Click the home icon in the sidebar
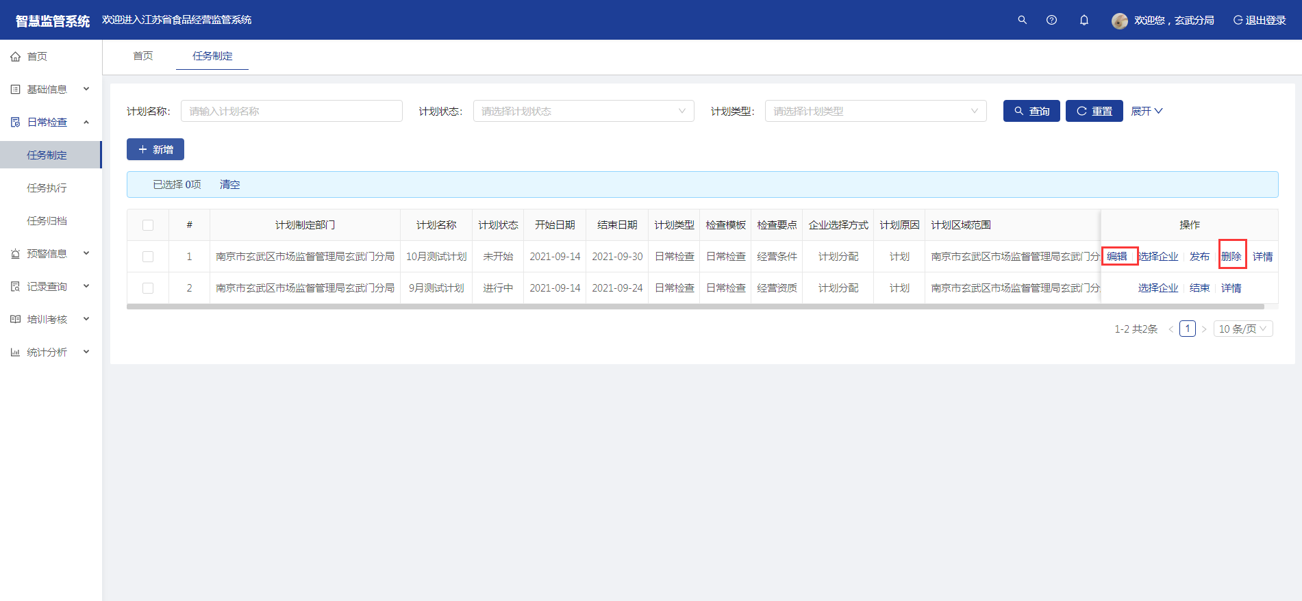The image size is (1302, 601). pos(15,57)
